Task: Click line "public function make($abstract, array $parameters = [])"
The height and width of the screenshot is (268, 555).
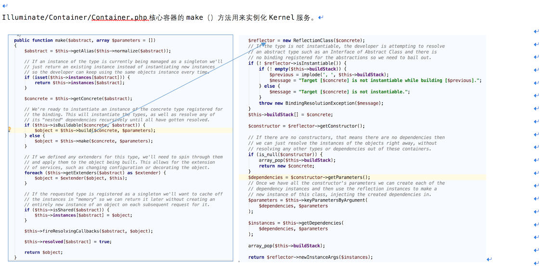Action: [x=85, y=40]
